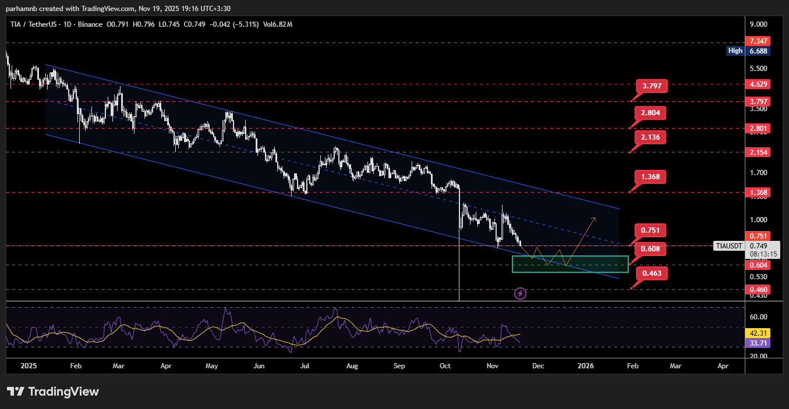
Task: Click the TIAUSDT current price tag
Action: pyautogui.click(x=730, y=246)
